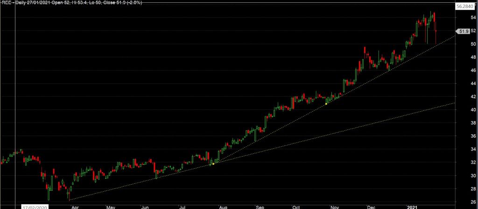Select the yellow trendline anchor near November
The image size is (478, 209).
tap(326, 104)
